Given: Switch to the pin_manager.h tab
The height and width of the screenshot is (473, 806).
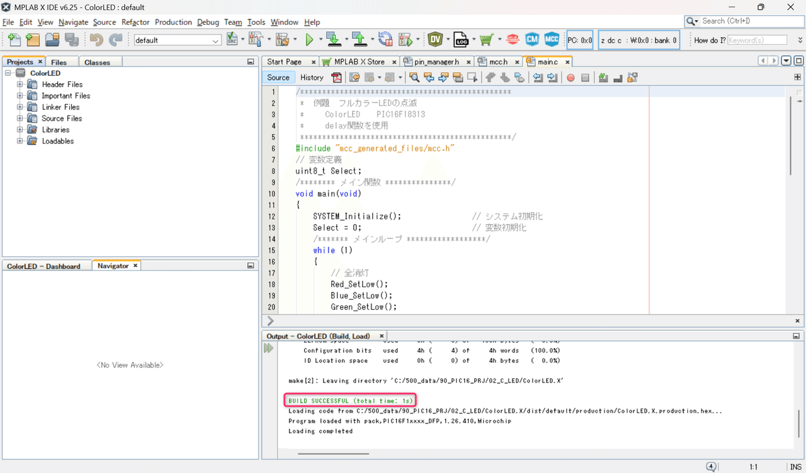Looking at the screenshot, I should [x=437, y=62].
